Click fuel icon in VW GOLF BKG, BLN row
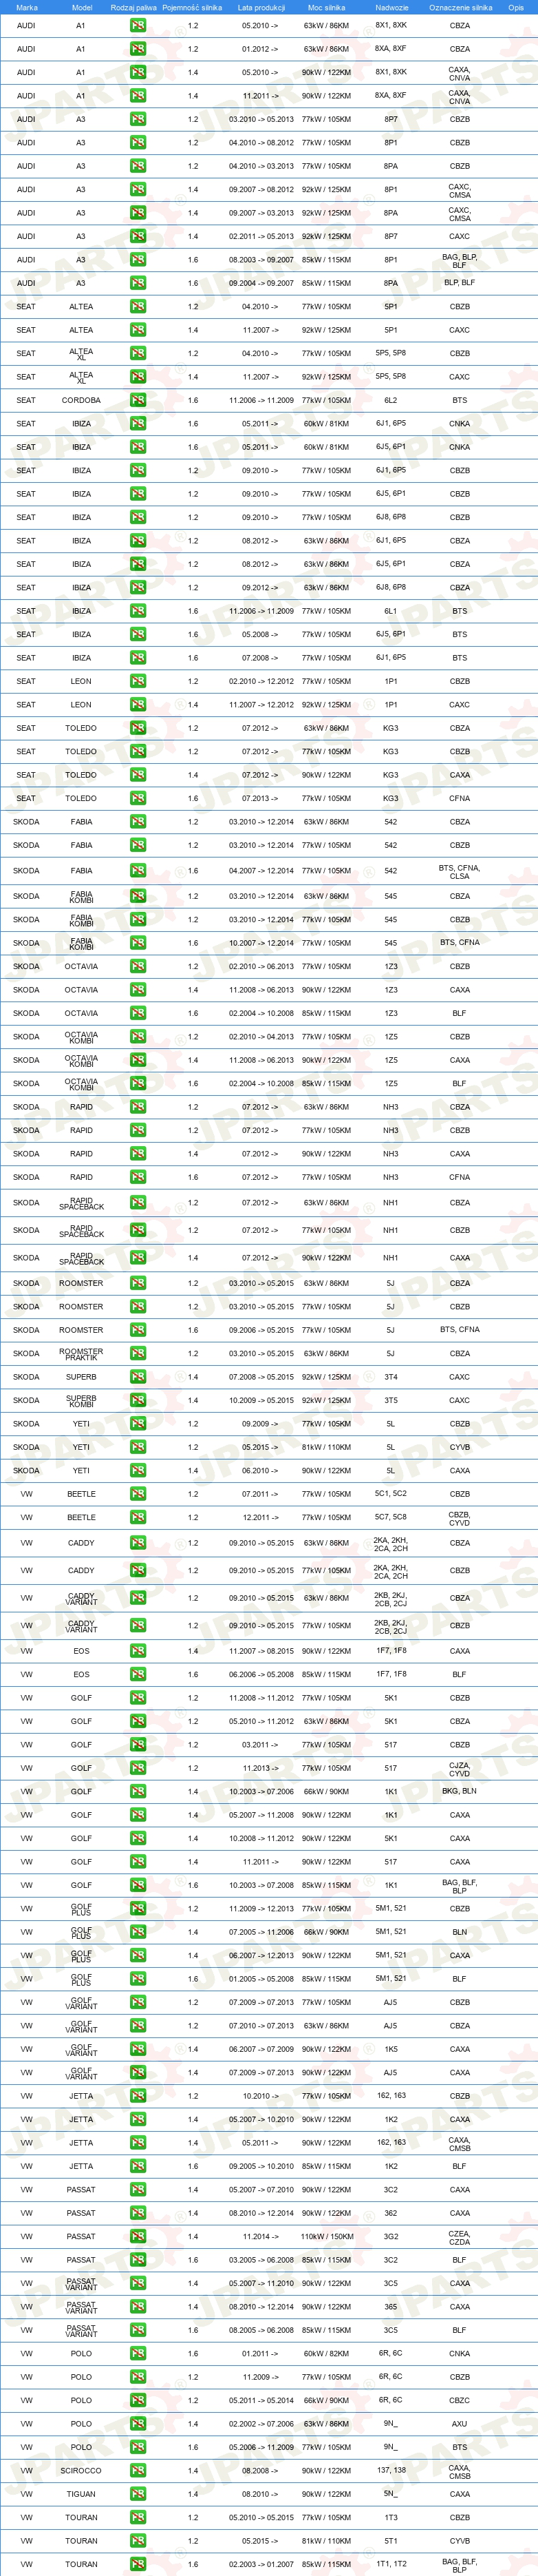The height and width of the screenshot is (2576, 538). coord(138,1791)
